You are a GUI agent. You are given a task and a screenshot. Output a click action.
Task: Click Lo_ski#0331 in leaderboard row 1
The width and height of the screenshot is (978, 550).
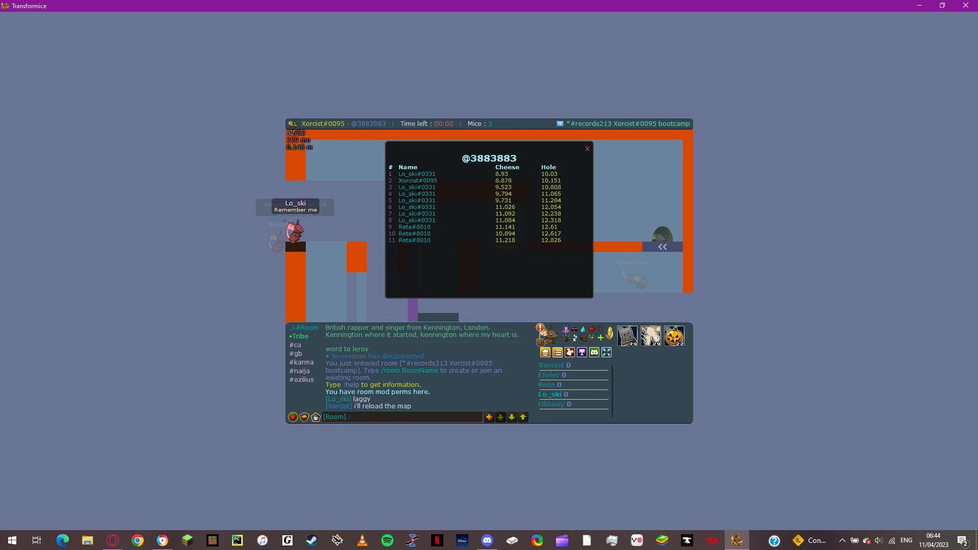(x=417, y=174)
